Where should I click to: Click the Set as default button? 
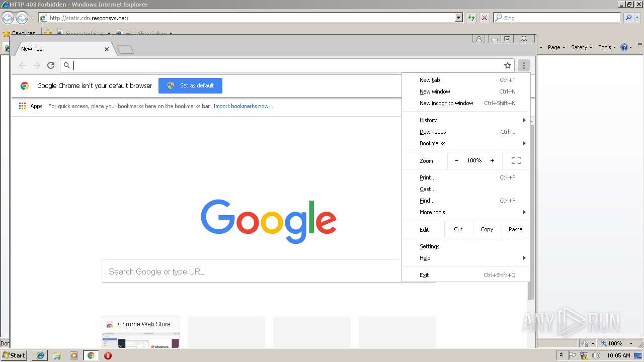tap(190, 85)
